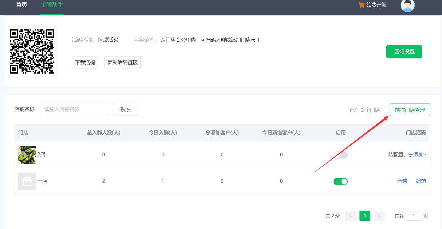Click the QR code image

32,51
